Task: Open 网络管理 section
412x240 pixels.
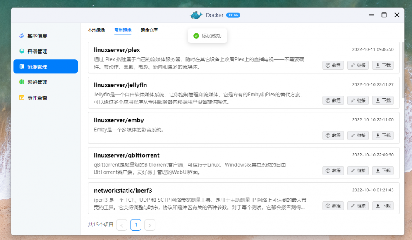Action: click(x=45, y=82)
